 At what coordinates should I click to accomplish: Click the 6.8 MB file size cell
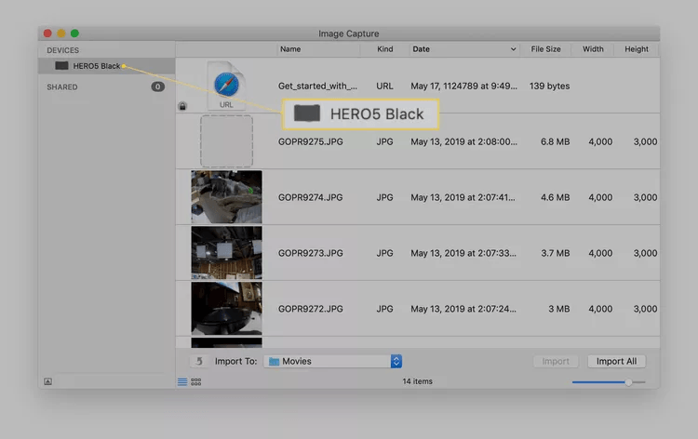click(x=555, y=141)
